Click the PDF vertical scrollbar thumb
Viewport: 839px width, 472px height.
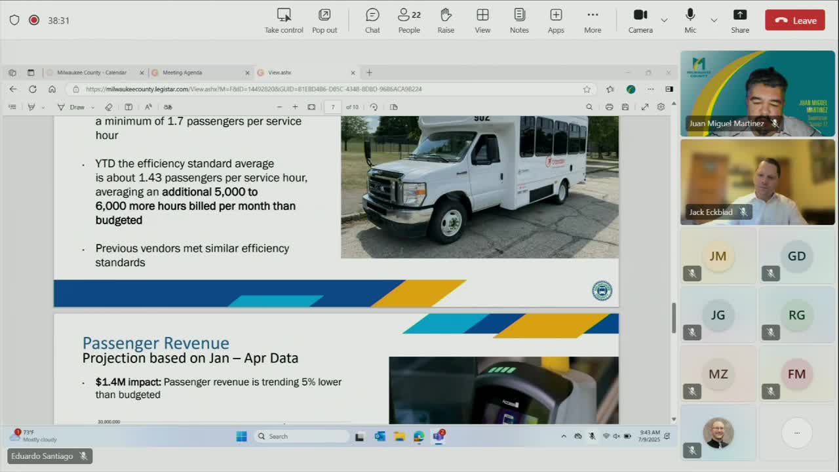click(674, 318)
